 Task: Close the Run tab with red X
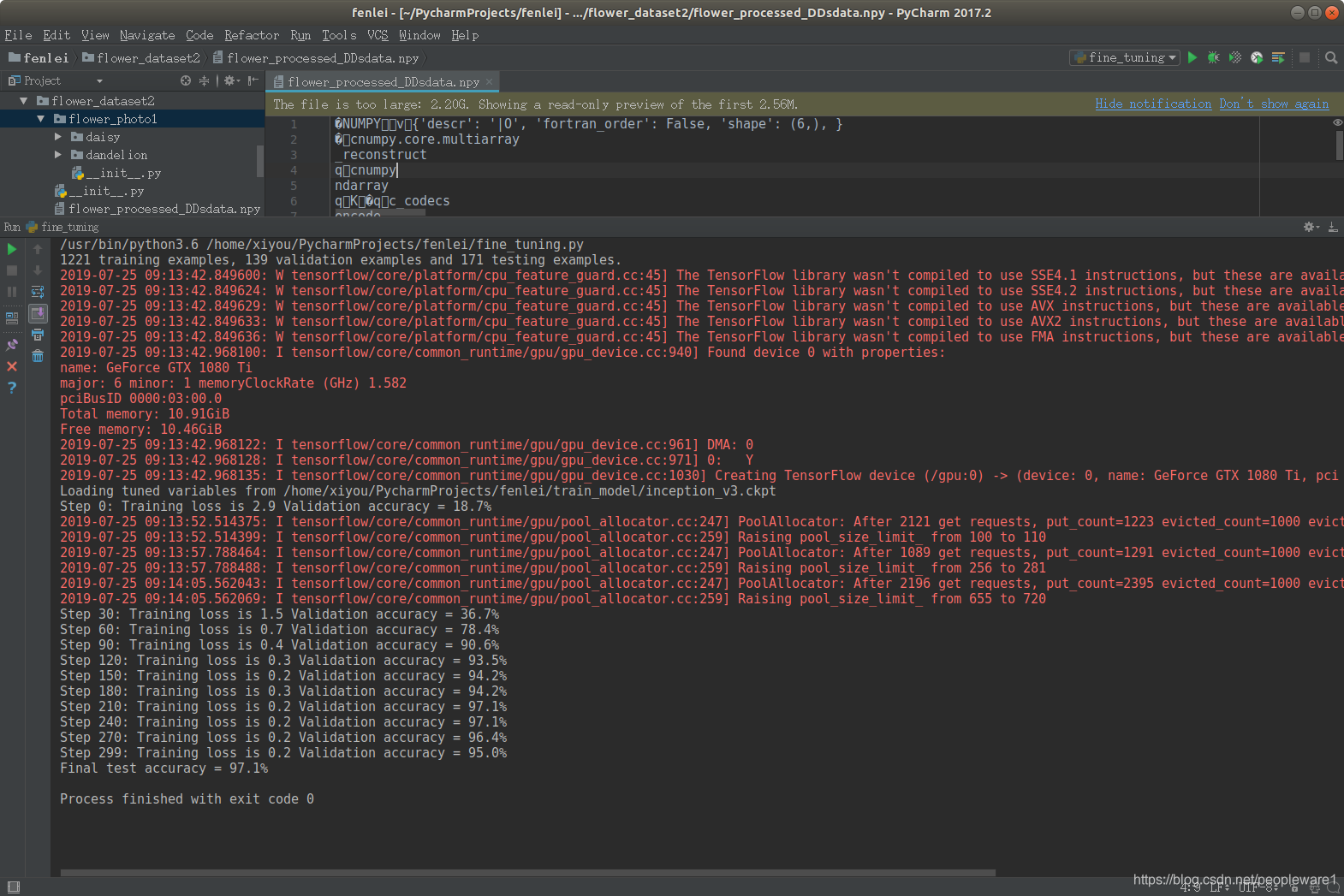(12, 366)
